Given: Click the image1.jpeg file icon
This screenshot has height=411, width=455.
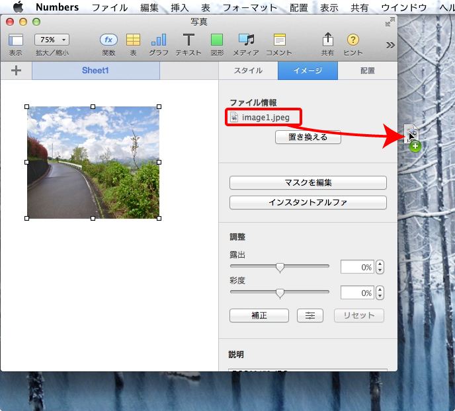Looking at the screenshot, I should (x=234, y=117).
